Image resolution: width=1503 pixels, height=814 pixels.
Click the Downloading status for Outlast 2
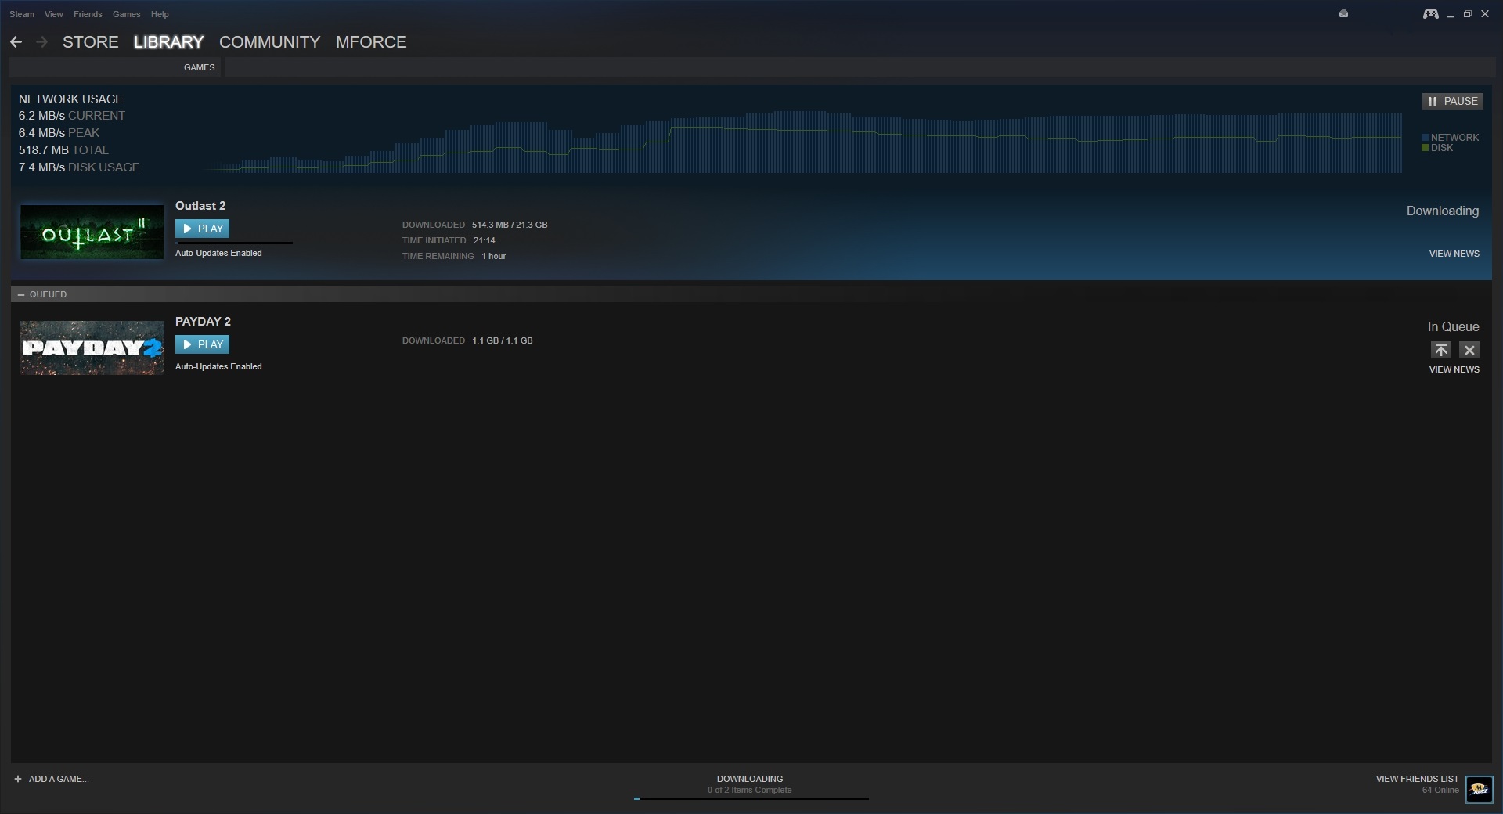pyautogui.click(x=1443, y=211)
